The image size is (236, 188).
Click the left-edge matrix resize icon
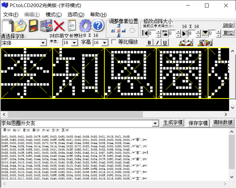tap(145, 33)
